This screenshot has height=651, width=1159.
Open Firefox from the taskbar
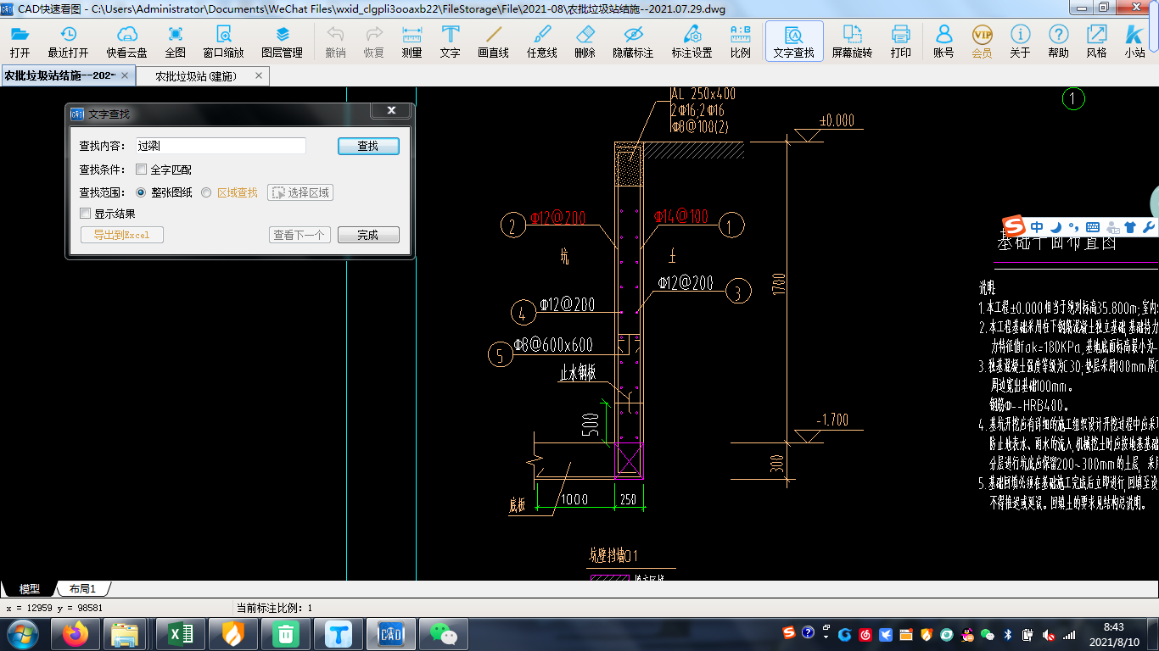click(76, 633)
